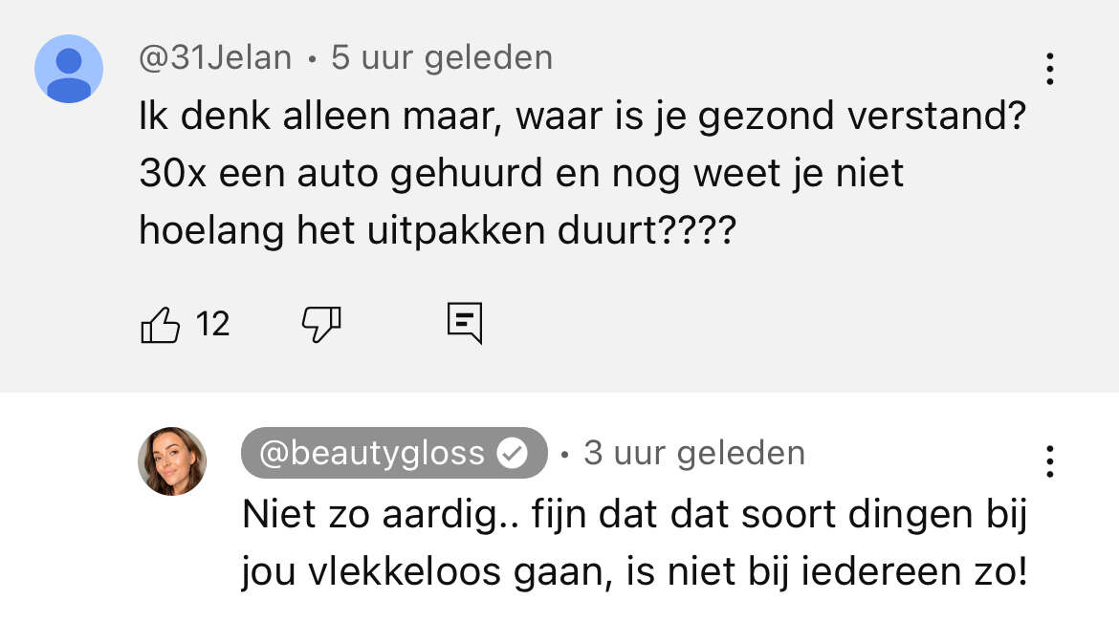View the beautygloss profile picture
The width and height of the screenshot is (1119, 621).
point(172,461)
